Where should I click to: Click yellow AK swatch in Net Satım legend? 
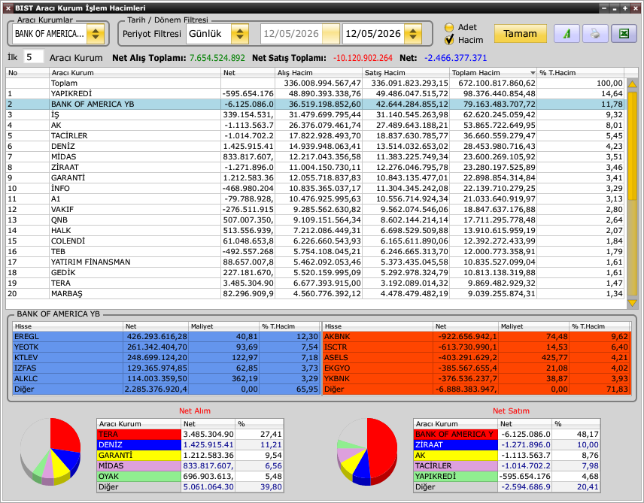456,456
